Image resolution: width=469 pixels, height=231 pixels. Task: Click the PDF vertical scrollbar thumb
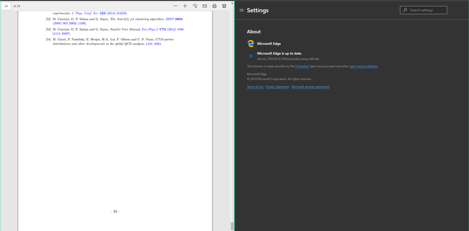pyautogui.click(x=232, y=226)
